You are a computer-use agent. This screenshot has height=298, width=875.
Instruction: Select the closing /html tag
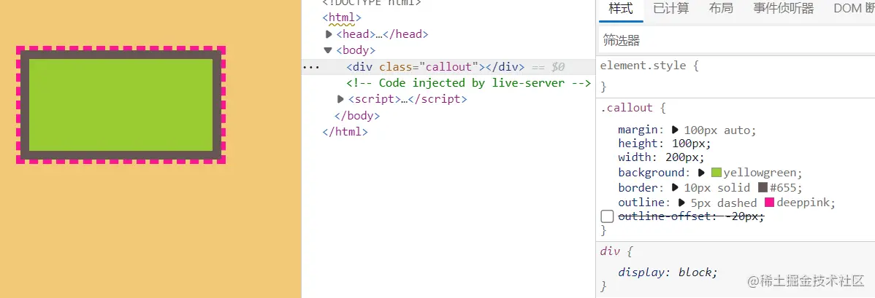point(345,132)
